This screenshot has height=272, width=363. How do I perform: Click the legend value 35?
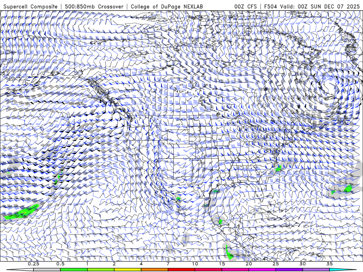(x=329, y=264)
